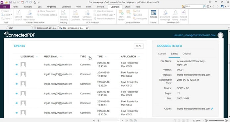Expand TYPE column filter arrow

point(89,57)
